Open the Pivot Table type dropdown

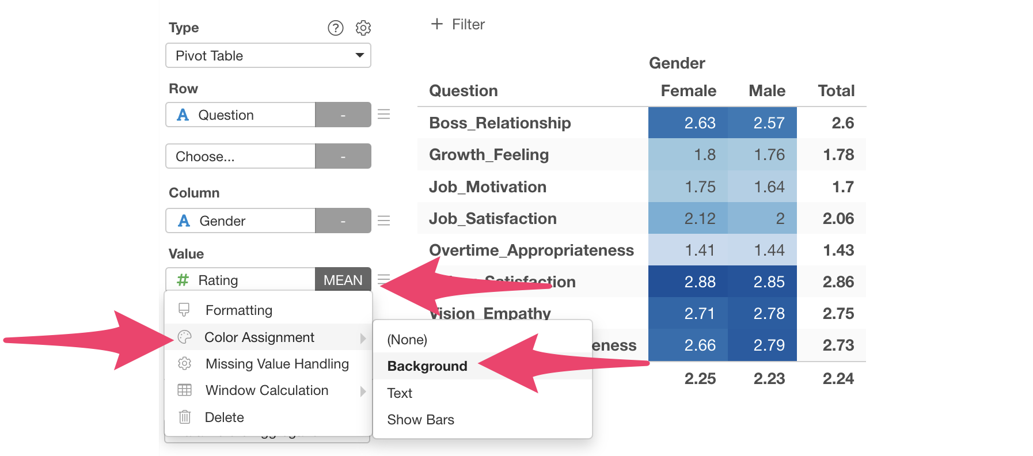point(268,56)
